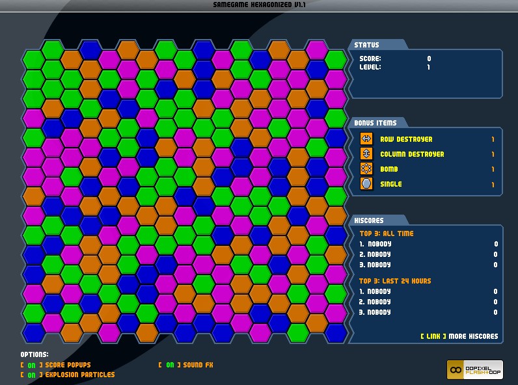Toggle Sound FX option on/off
This screenshot has width=518, height=385.
point(170,365)
